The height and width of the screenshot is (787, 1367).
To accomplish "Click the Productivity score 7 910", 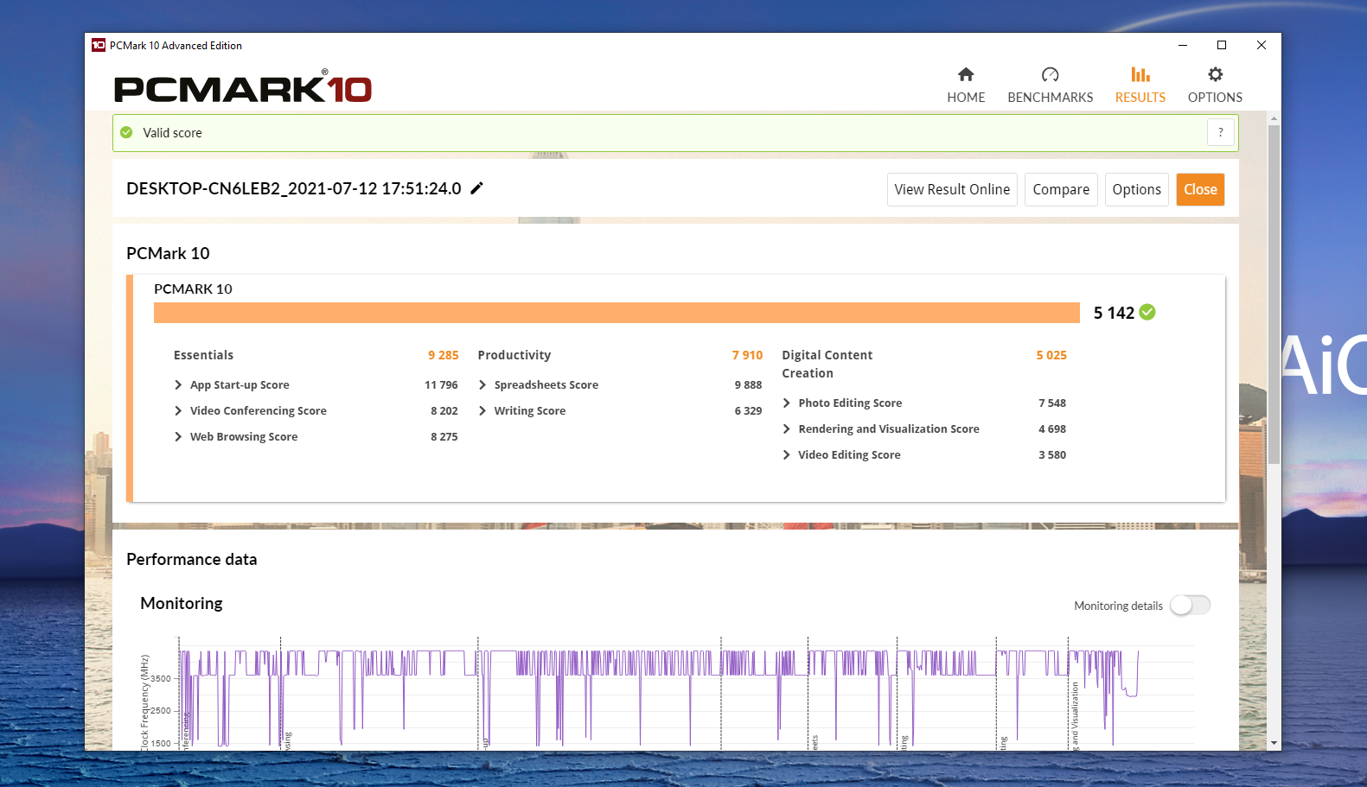I will (x=747, y=355).
